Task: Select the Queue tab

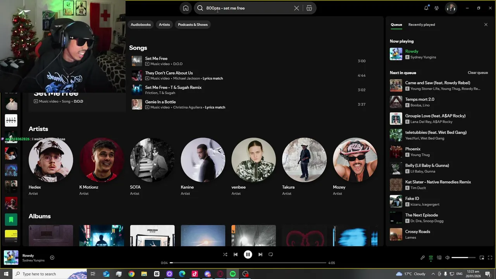Action: [x=396, y=24]
